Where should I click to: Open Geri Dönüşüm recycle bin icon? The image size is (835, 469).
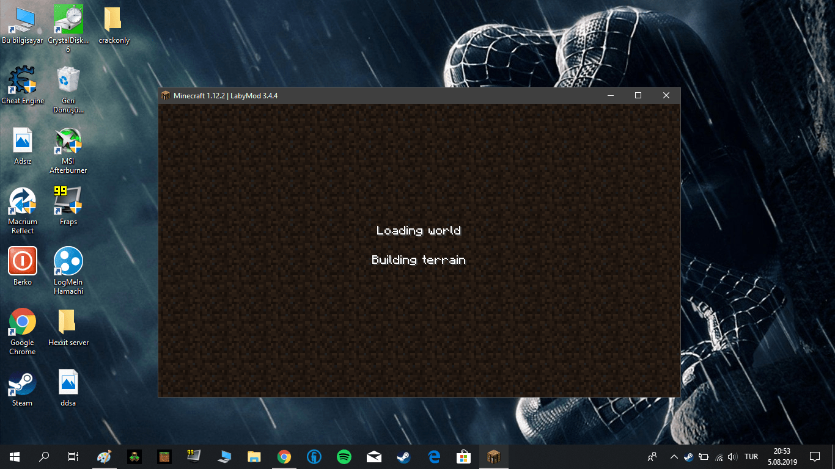point(68,90)
